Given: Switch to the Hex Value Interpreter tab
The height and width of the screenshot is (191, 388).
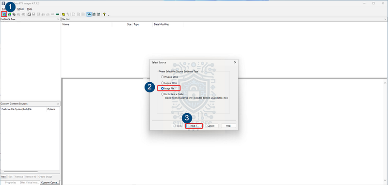Looking at the screenshot, I should coord(30,183).
